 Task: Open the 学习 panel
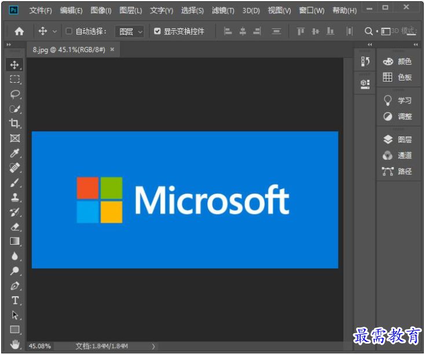398,101
